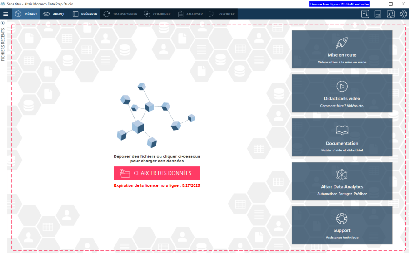Click the info list icon in top bar
Viewport: 409px width, 253px height.
(365, 14)
